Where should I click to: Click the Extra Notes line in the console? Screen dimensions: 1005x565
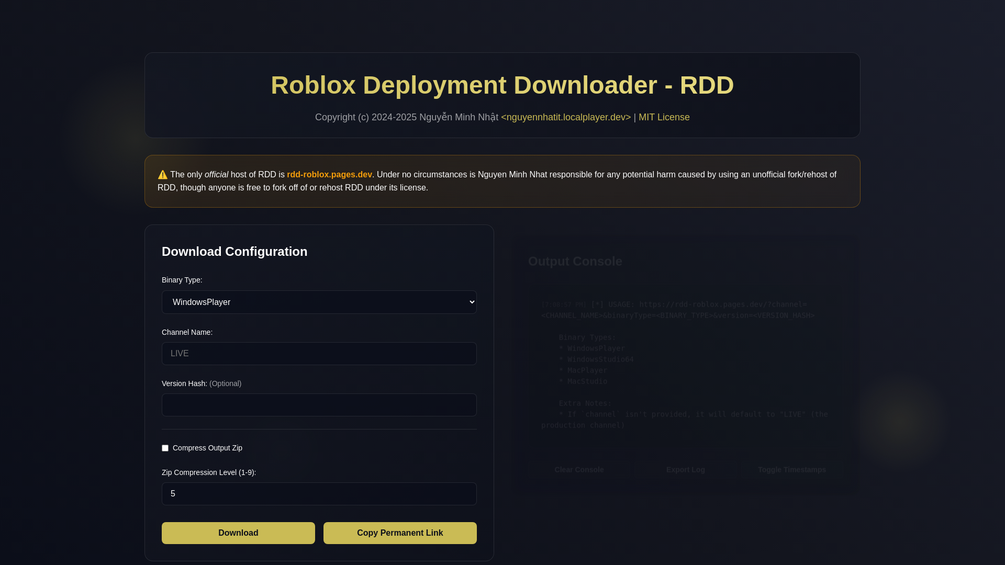coord(585,403)
